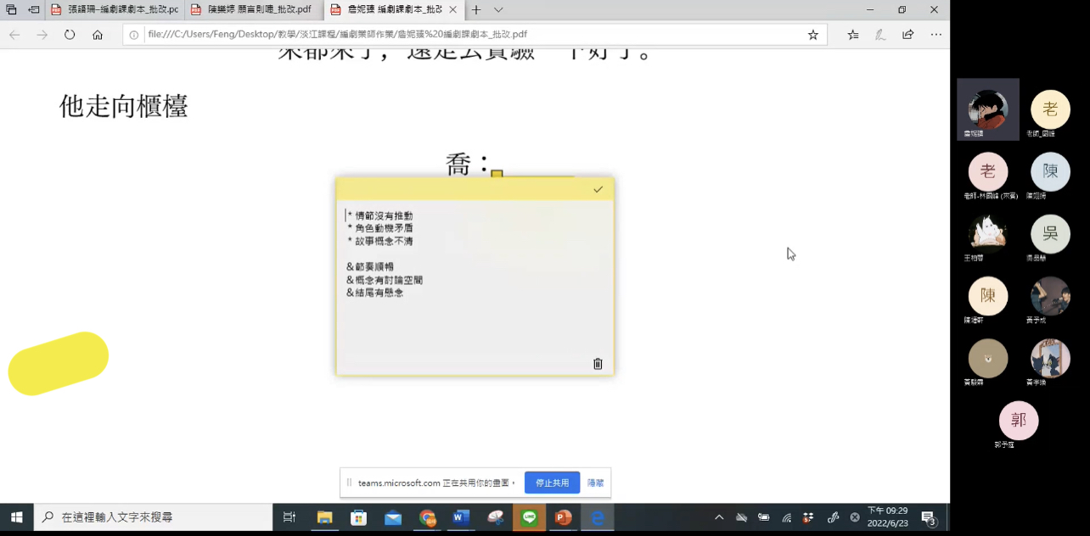This screenshot has height=536, width=1090.
Task: Click 隱藏 to hide the sharing bar
Action: tap(595, 483)
